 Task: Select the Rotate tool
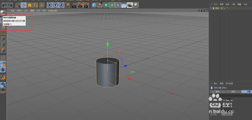pyautogui.click(x=36, y=5)
